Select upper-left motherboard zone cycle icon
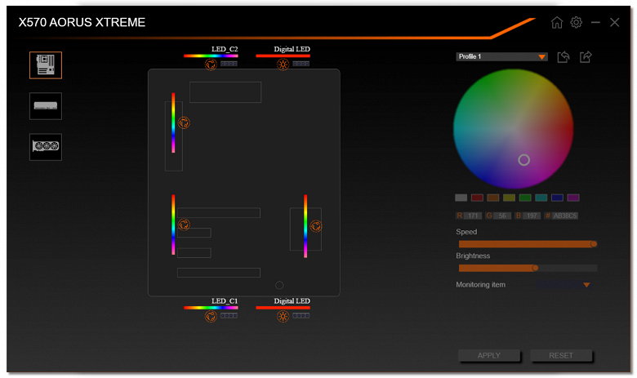Image resolution: width=637 pixels, height=378 pixels. coord(184,122)
